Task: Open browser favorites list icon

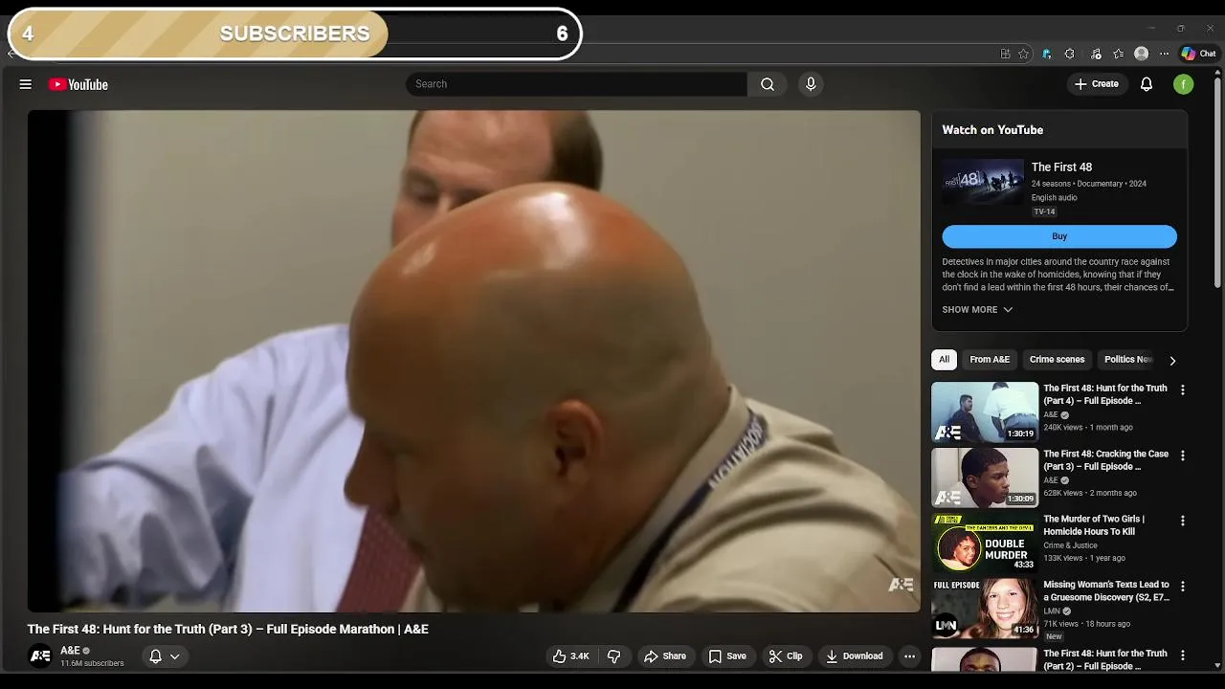Action: pos(1118,54)
